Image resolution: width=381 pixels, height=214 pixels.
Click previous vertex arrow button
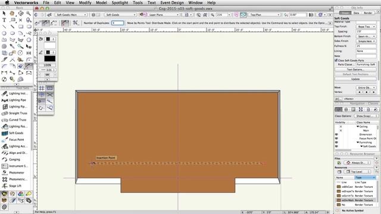point(360,92)
